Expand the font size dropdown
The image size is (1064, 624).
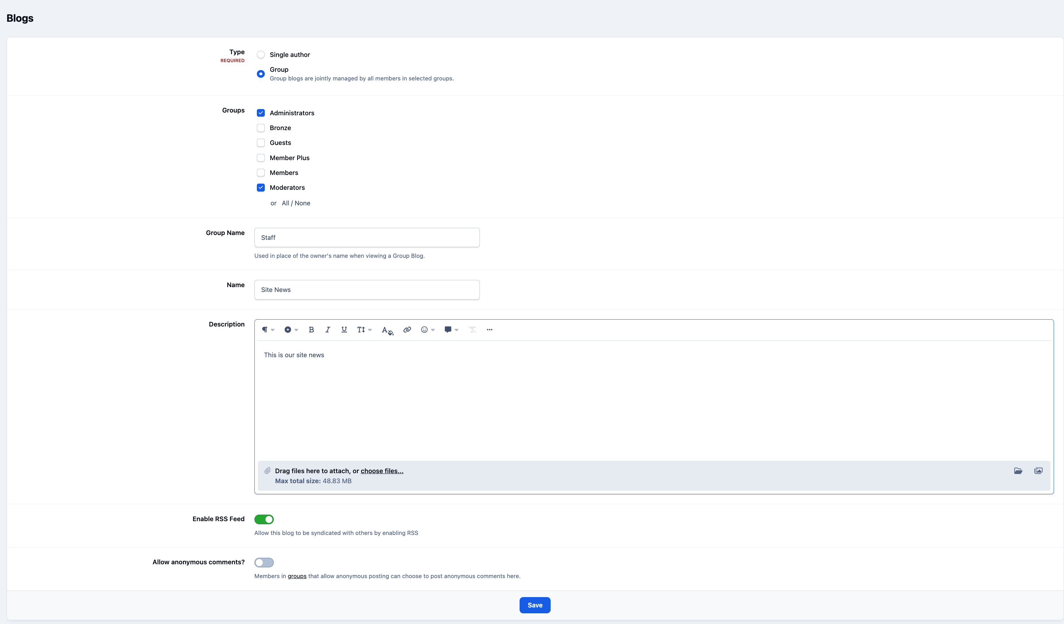pos(364,330)
